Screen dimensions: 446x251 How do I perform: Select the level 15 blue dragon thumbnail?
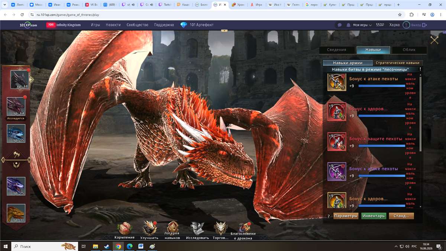point(16,133)
